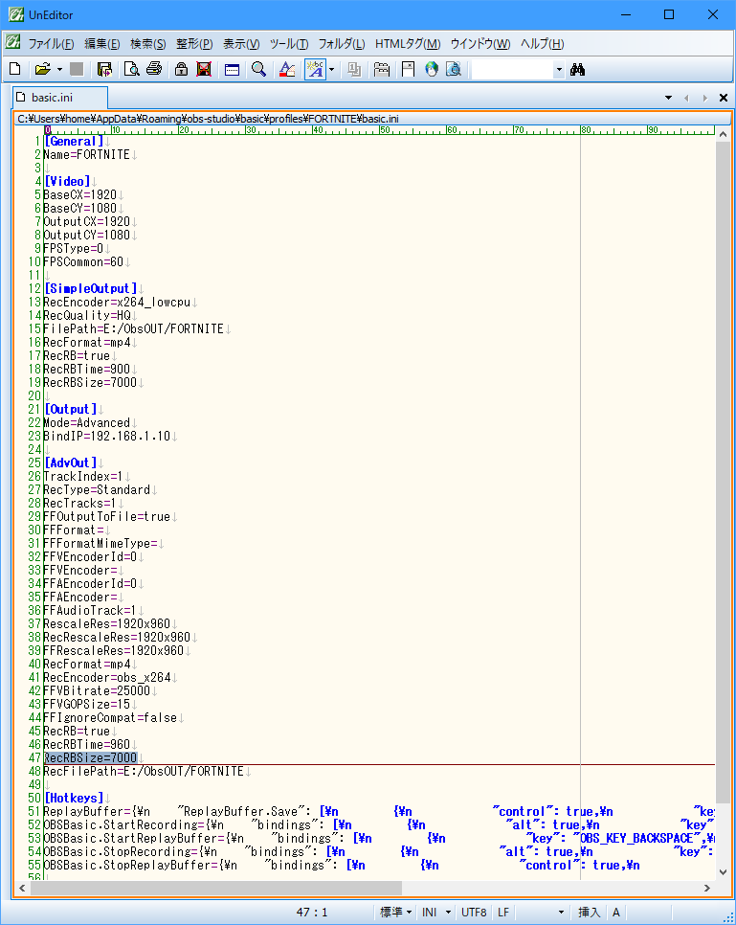
Task: Click the save-as disk toolbar icon
Action: pyautogui.click(x=104, y=69)
